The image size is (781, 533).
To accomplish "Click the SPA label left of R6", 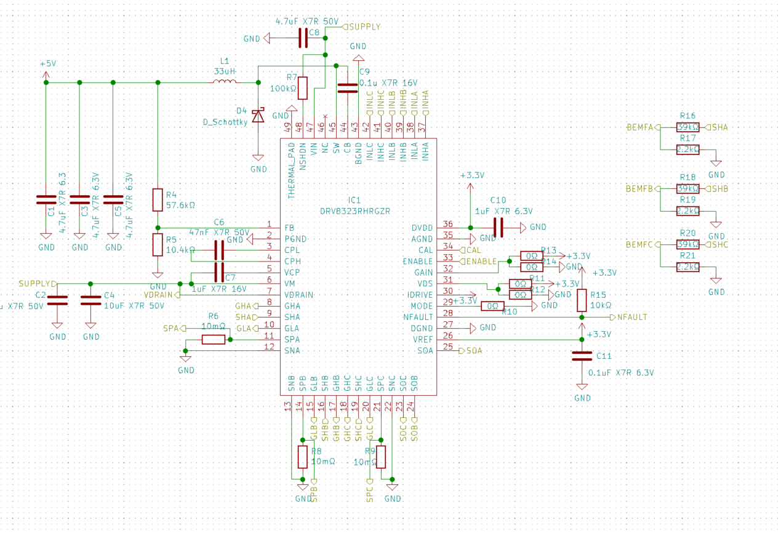I will pos(174,328).
